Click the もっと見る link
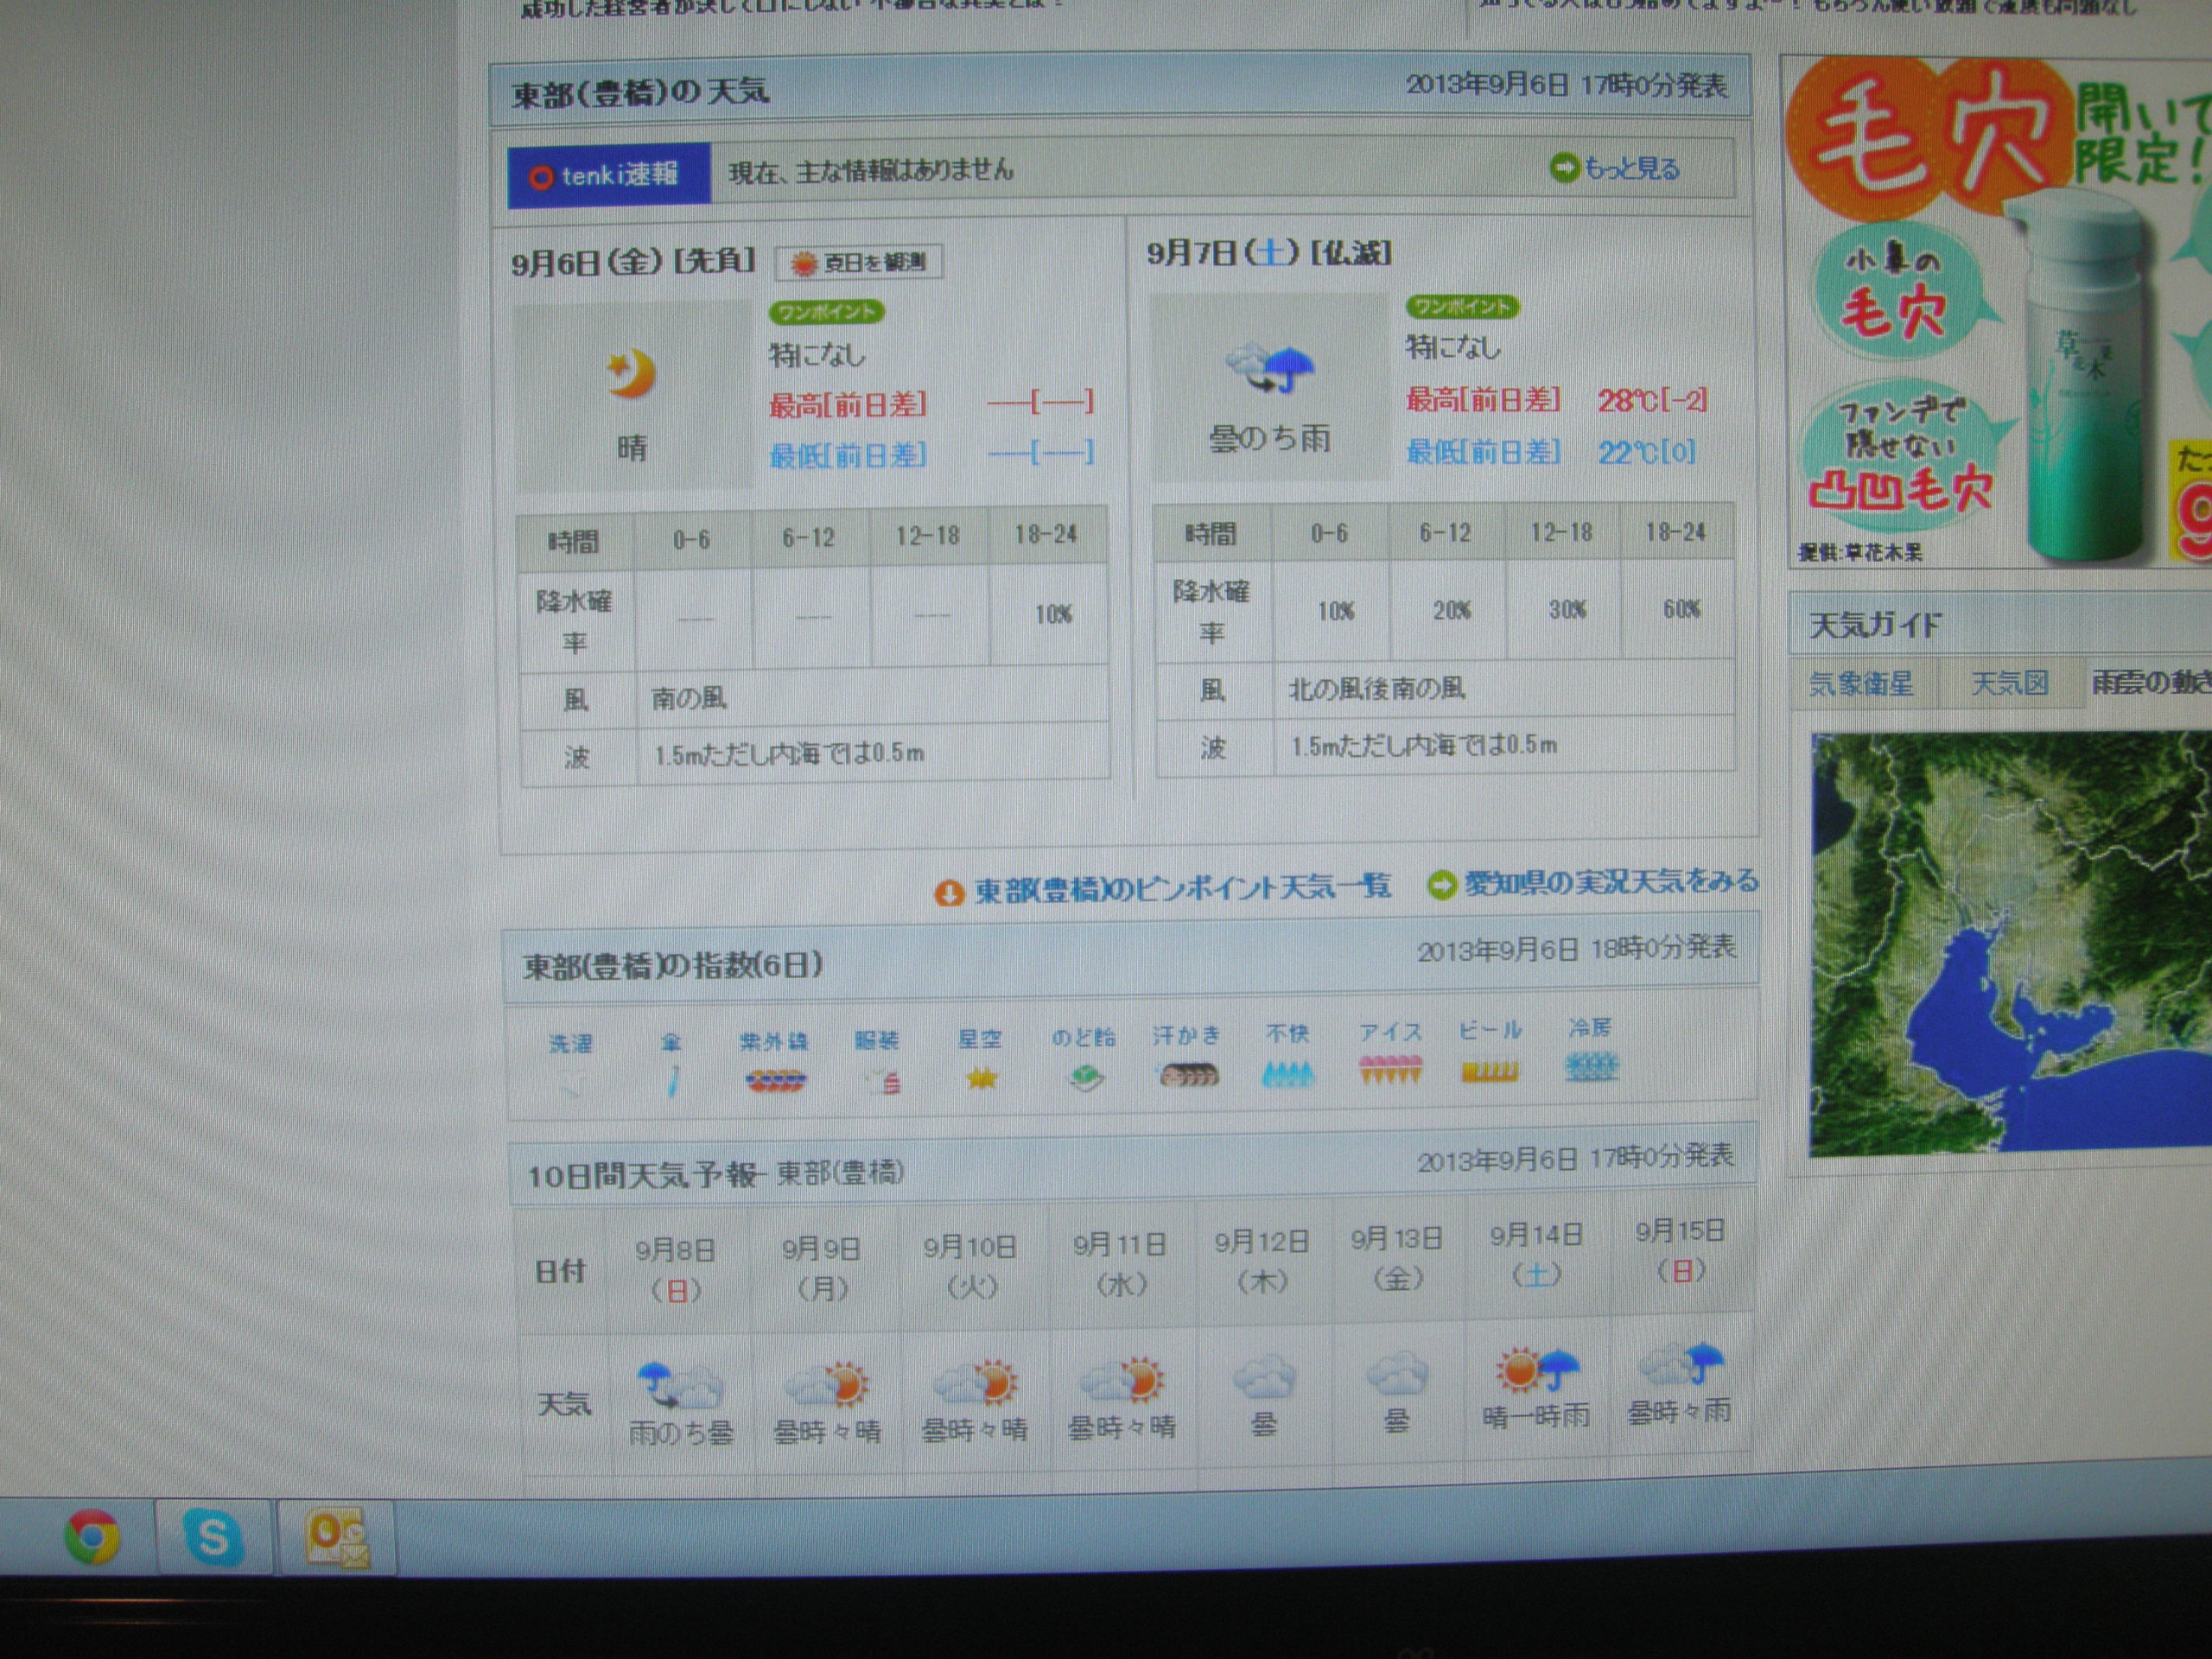Screen dimensions: 2212x1659 [1631, 168]
